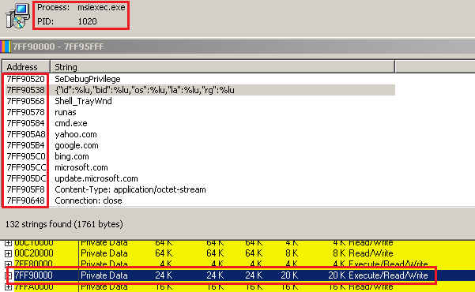Select the Shell_TrayWnd string
Image resolution: width=475 pixels, height=292 pixels.
pyautogui.click(x=83, y=101)
